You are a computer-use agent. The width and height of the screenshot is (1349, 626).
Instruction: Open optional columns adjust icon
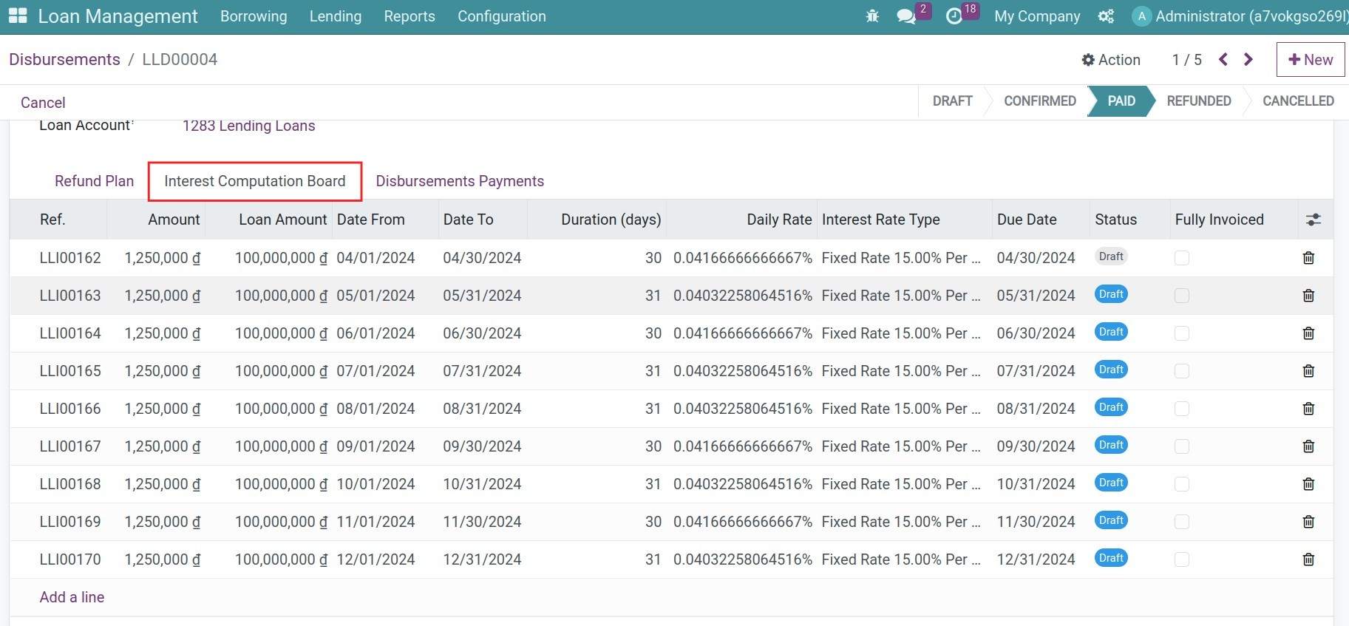1313,220
